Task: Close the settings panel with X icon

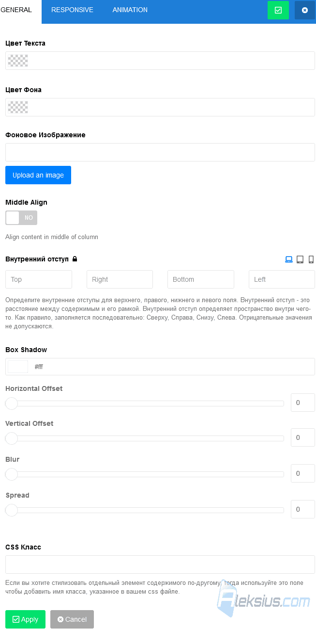Action: tap(305, 10)
